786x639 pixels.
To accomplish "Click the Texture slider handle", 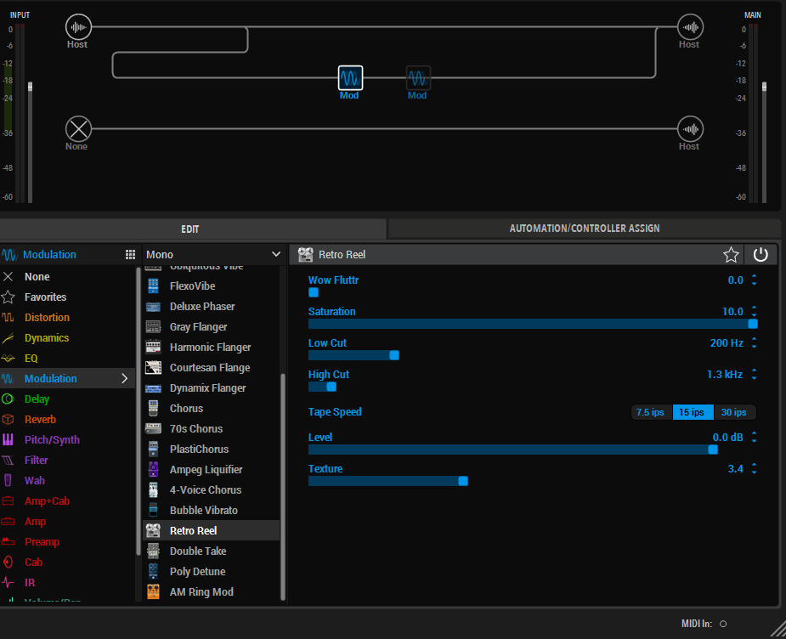I will (x=463, y=481).
